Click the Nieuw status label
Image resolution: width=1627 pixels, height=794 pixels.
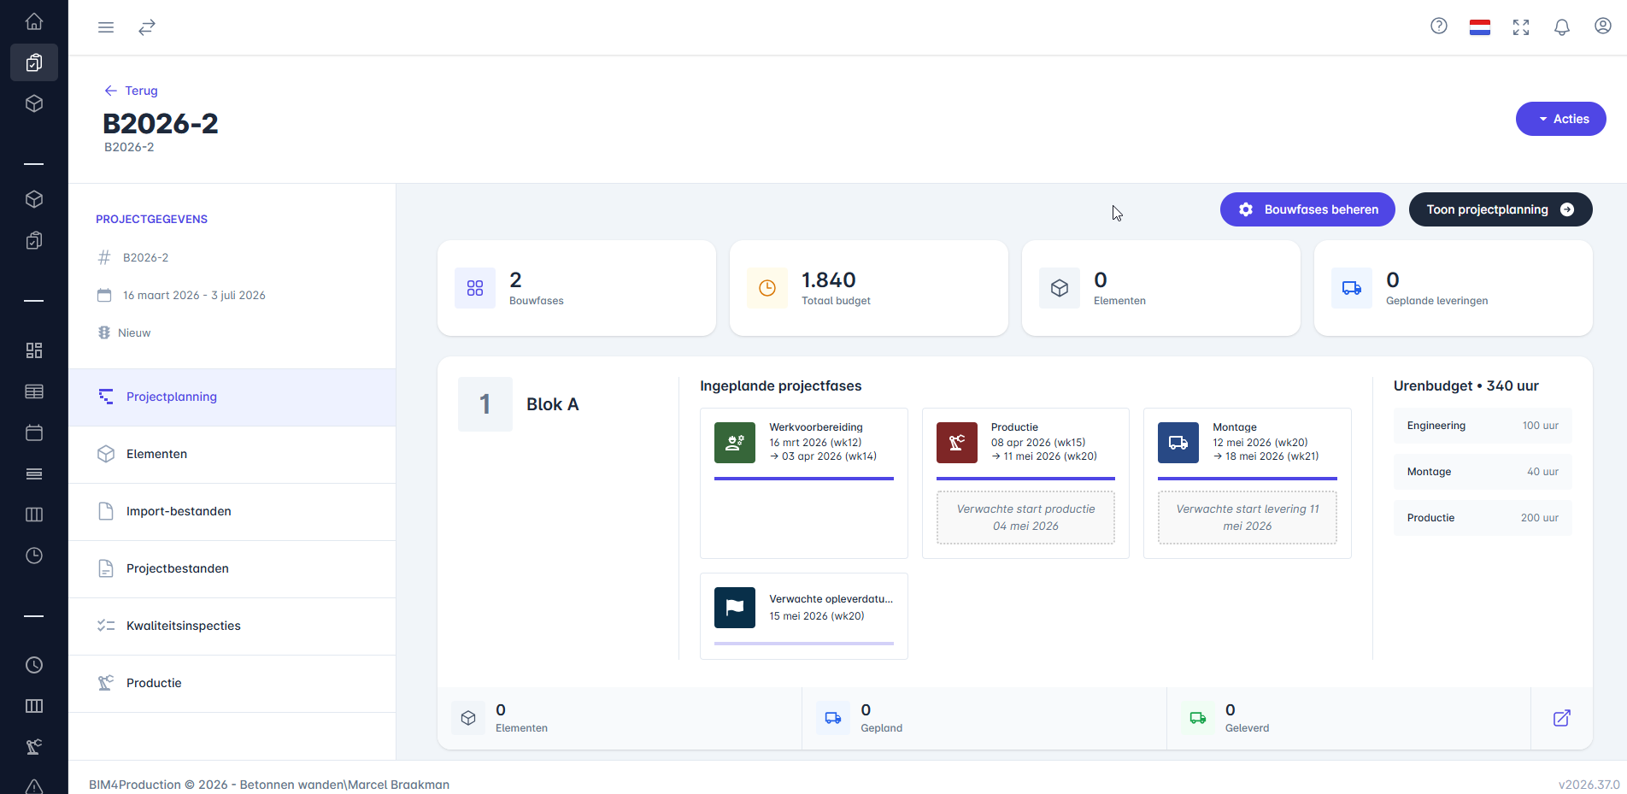[x=134, y=332]
